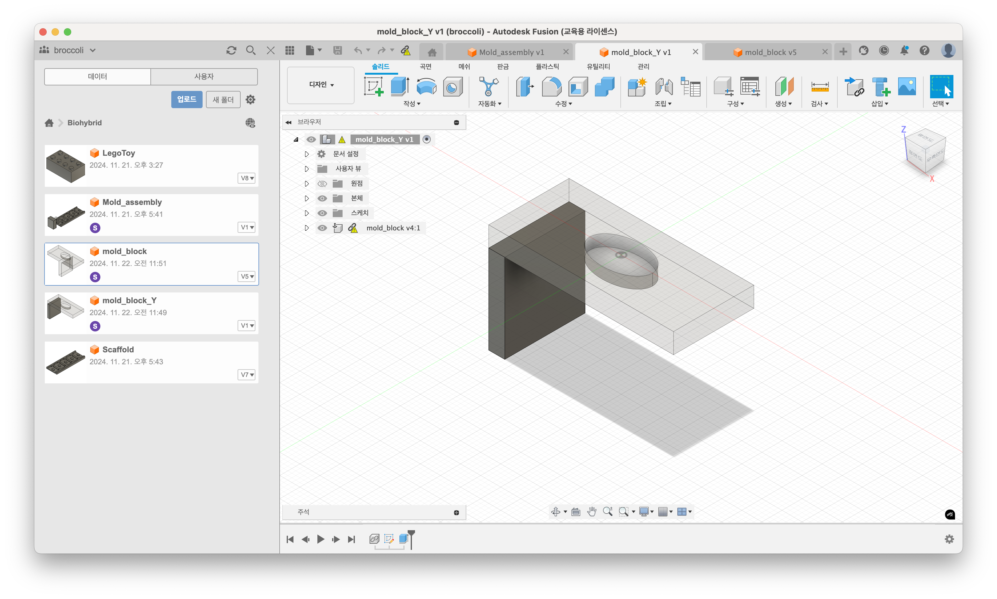
Task: Click the Insert fastener icon
Action: click(x=881, y=86)
